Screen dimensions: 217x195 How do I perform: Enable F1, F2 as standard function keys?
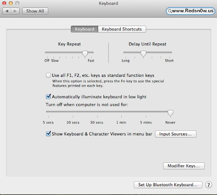click(48, 75)
